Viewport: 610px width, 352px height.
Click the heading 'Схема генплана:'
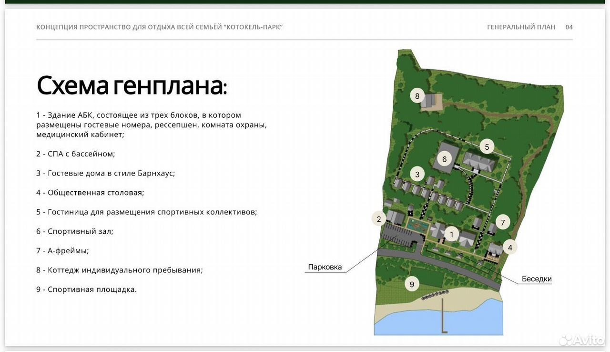(x=132, y=86)
